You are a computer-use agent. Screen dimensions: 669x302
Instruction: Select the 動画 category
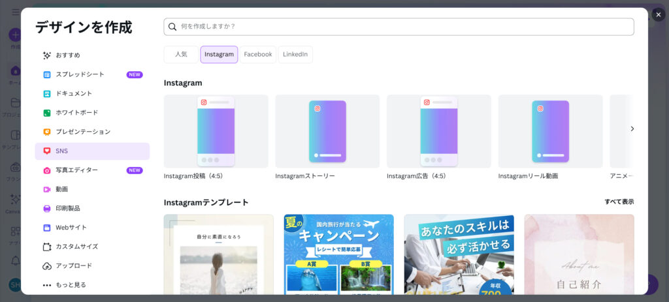pyautogui.click(x=92, y=189)
